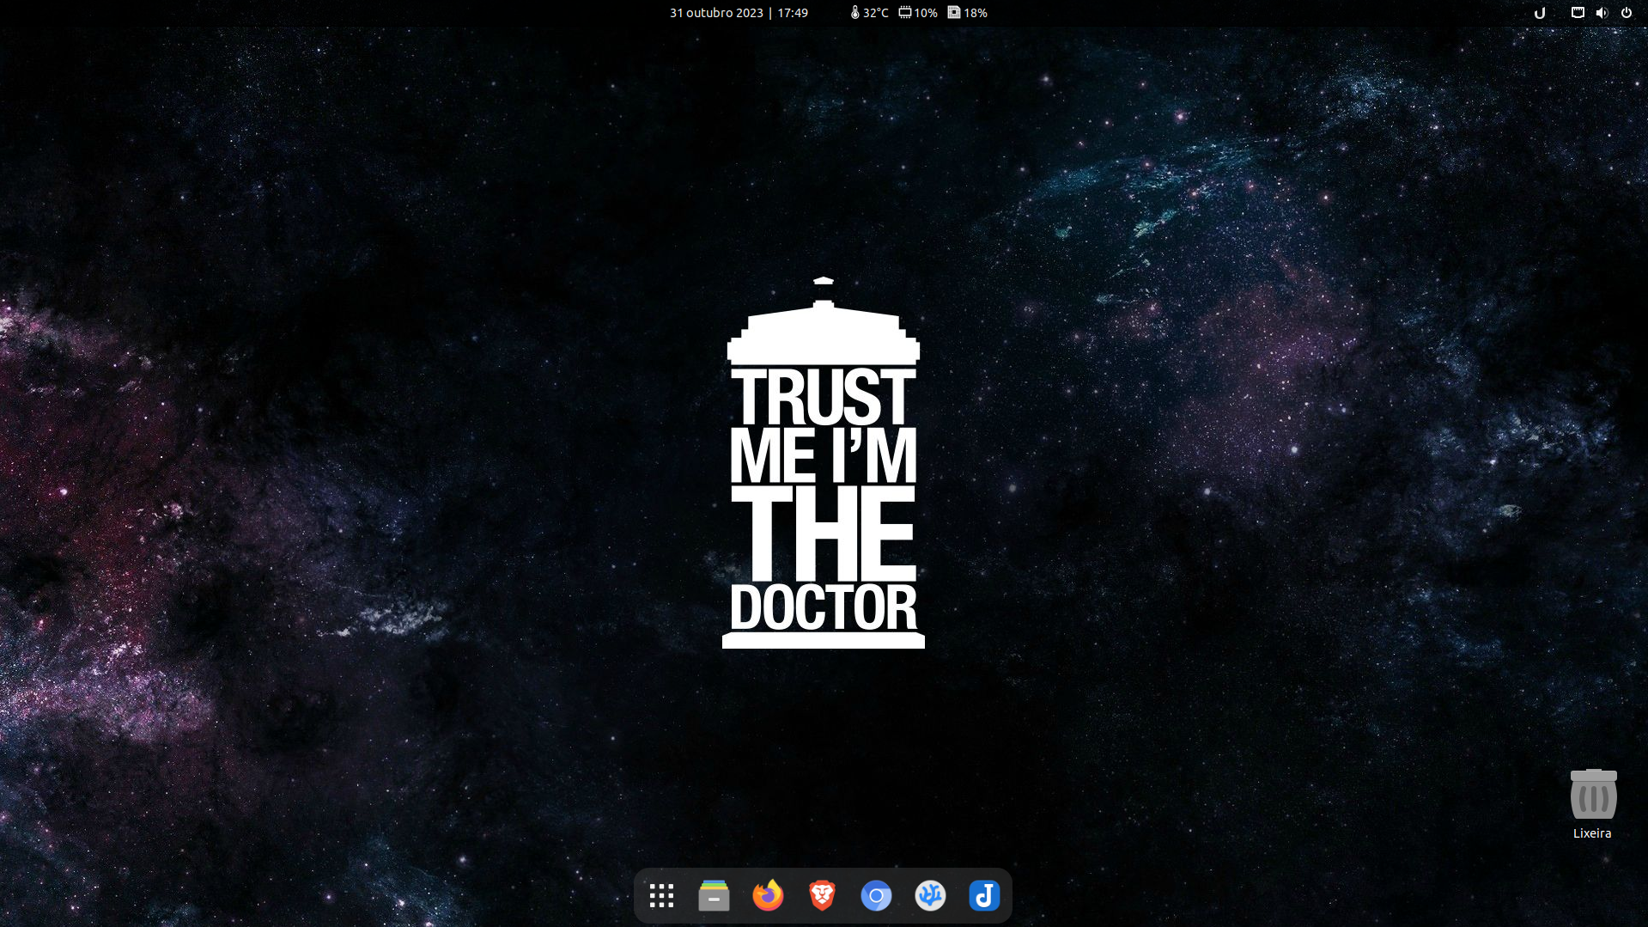The height and width of the screenshot is (927, 1648).
Task: Click the Lixeira label under trash icon
Action: [1592, 833]
